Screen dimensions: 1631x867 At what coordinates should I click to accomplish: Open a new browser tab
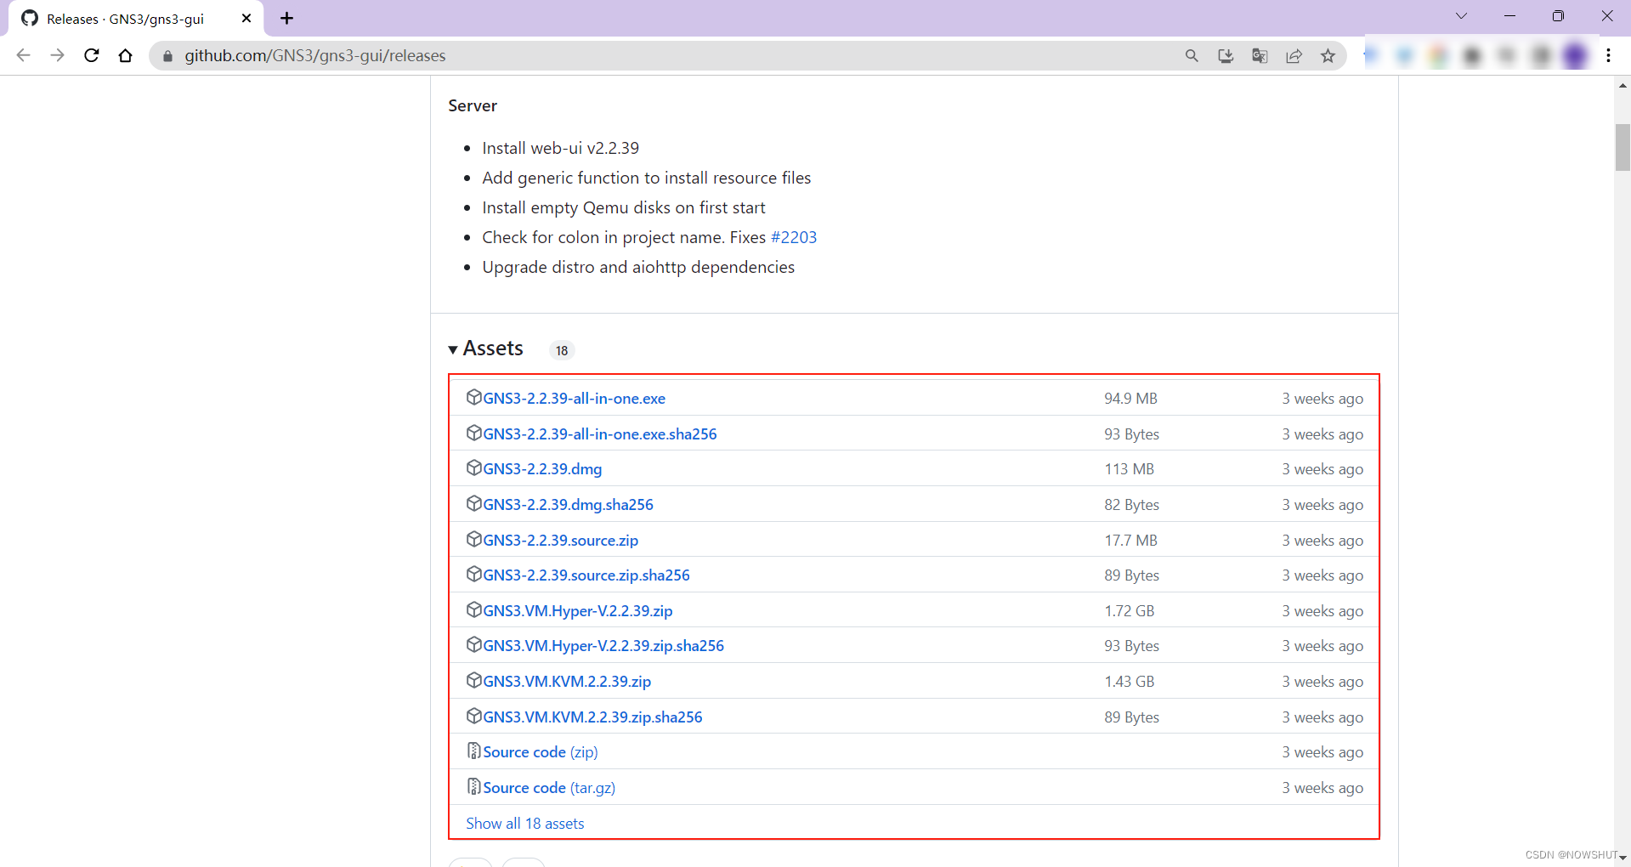pyautogui.click(x=287, y=18)
